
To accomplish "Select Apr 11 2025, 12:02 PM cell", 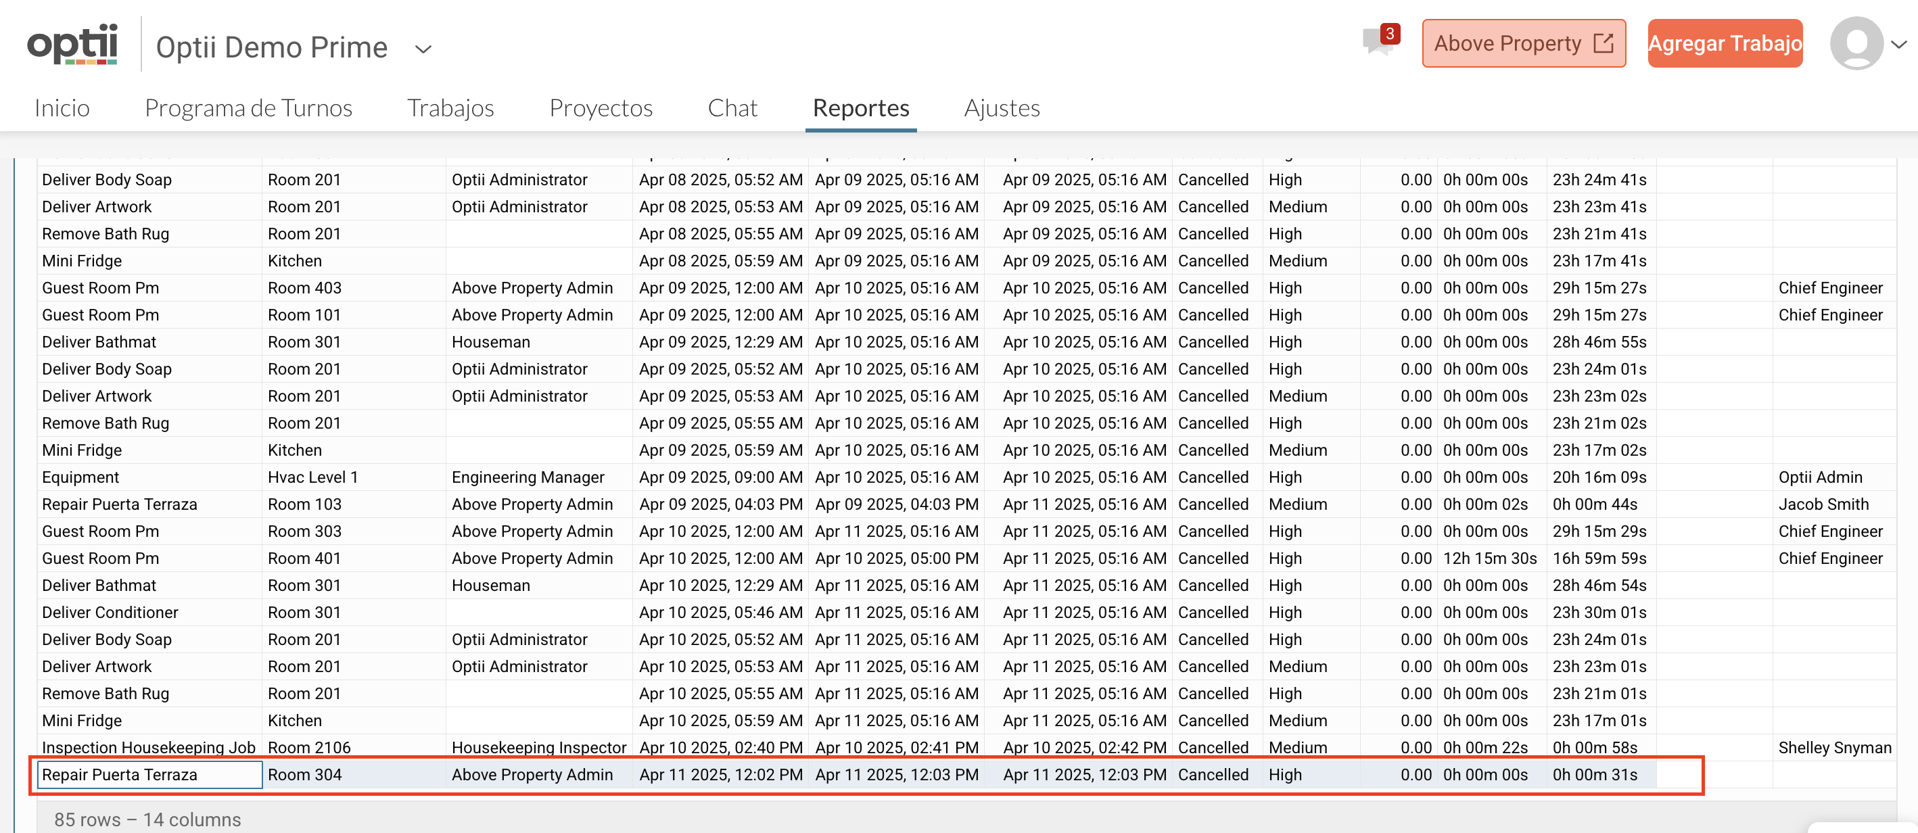I will (721, 774).
